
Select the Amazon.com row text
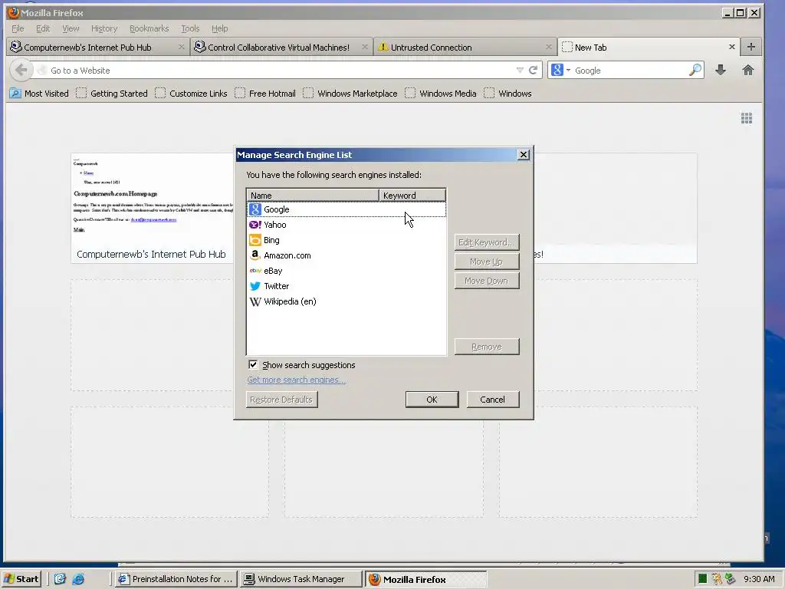[x=287, y=255]
